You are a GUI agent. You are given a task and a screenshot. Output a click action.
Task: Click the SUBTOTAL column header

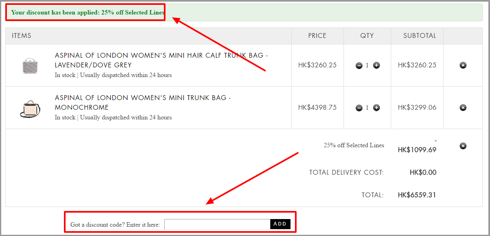420,36
